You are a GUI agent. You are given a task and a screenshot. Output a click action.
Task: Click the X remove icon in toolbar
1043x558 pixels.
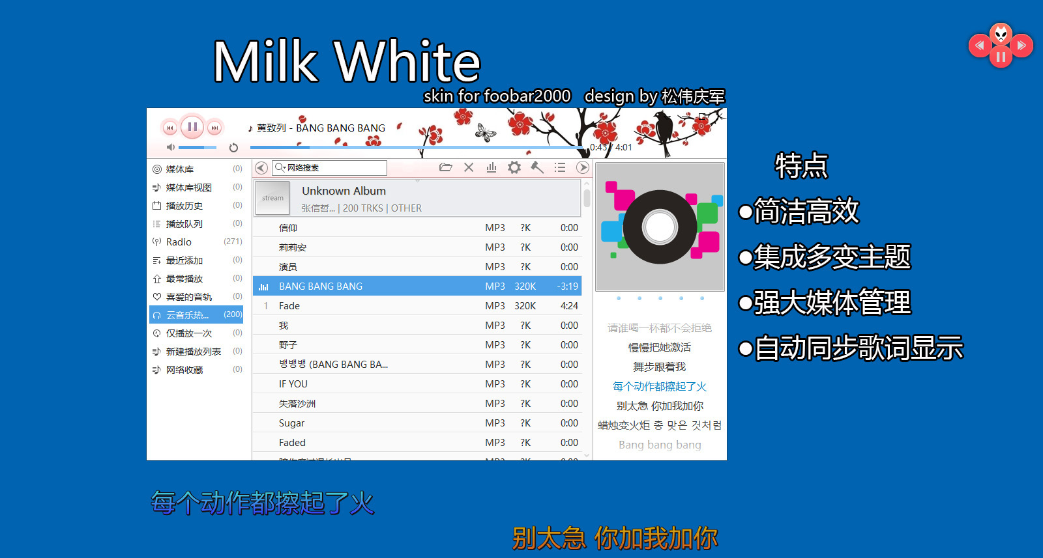pos(469,167)
